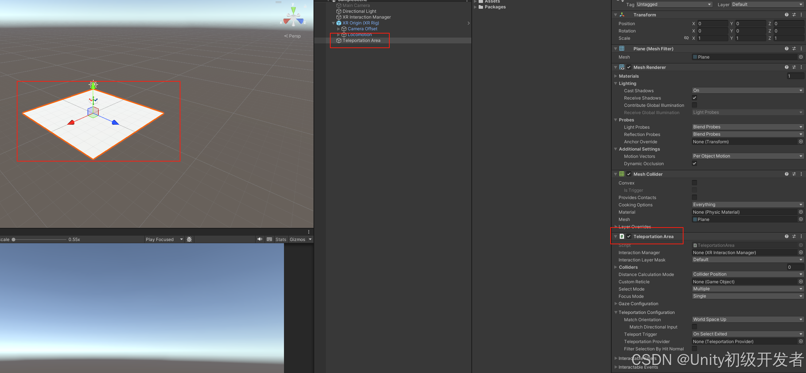806x373 pixels.
Task: Click the blue Z-axis move handle
Action: pos(115,122)
